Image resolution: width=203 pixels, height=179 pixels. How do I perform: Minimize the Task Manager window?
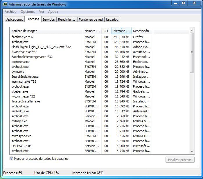point(176,3)
